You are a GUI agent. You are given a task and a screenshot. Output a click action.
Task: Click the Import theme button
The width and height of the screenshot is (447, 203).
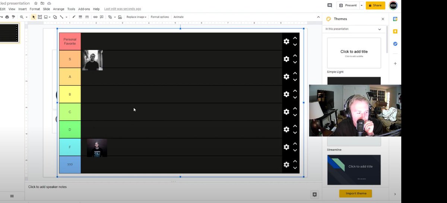coord(355,193)
